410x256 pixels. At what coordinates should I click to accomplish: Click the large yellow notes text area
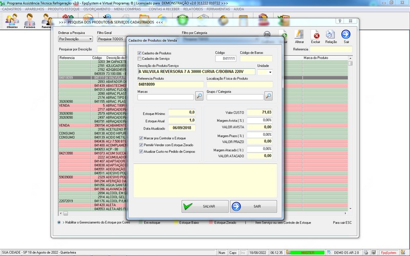(x=206, y=180)
